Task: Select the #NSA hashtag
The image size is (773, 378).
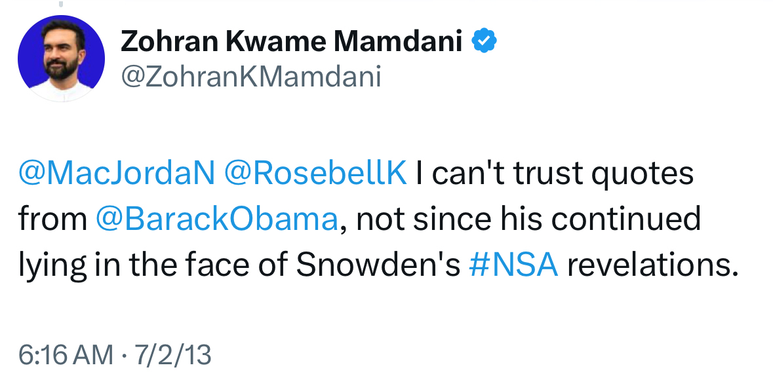Action: pyautogui.click(x=514, y=267)
